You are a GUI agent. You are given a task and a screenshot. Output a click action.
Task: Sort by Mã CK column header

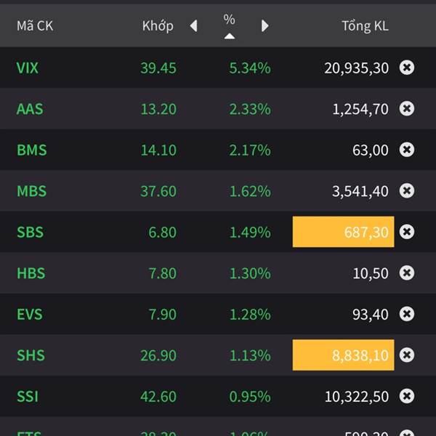pyautogui.click(x=35, y=26)
